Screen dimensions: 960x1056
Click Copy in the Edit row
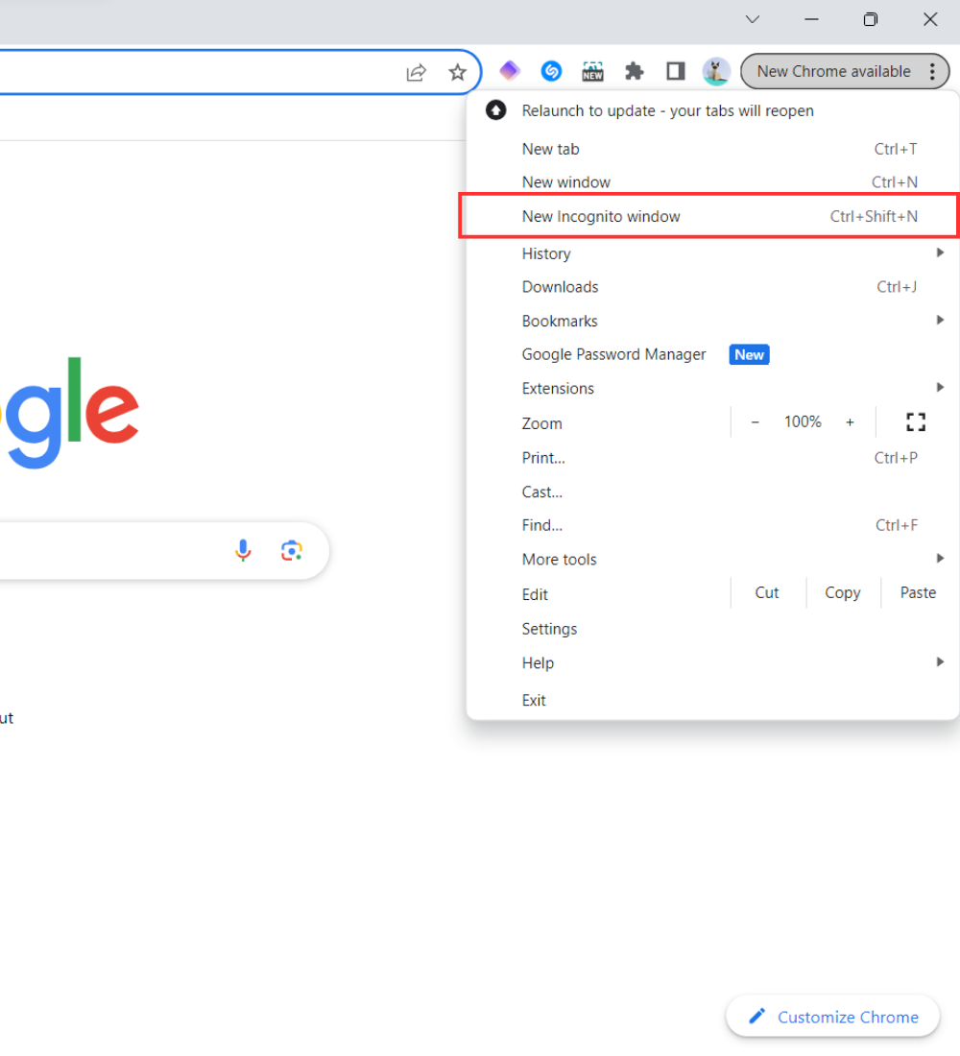(843, 592)
